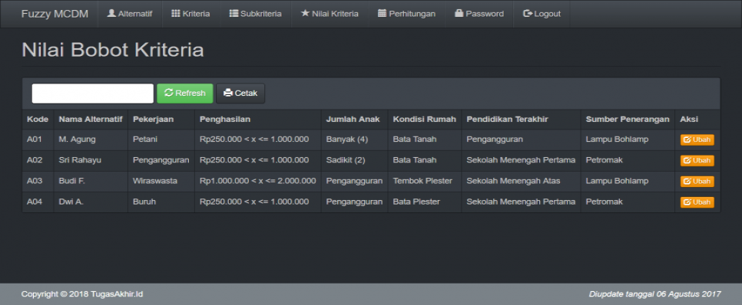This screenshot has height=305, width=742.
Task: Click the Kode column header
Action: 38,120
